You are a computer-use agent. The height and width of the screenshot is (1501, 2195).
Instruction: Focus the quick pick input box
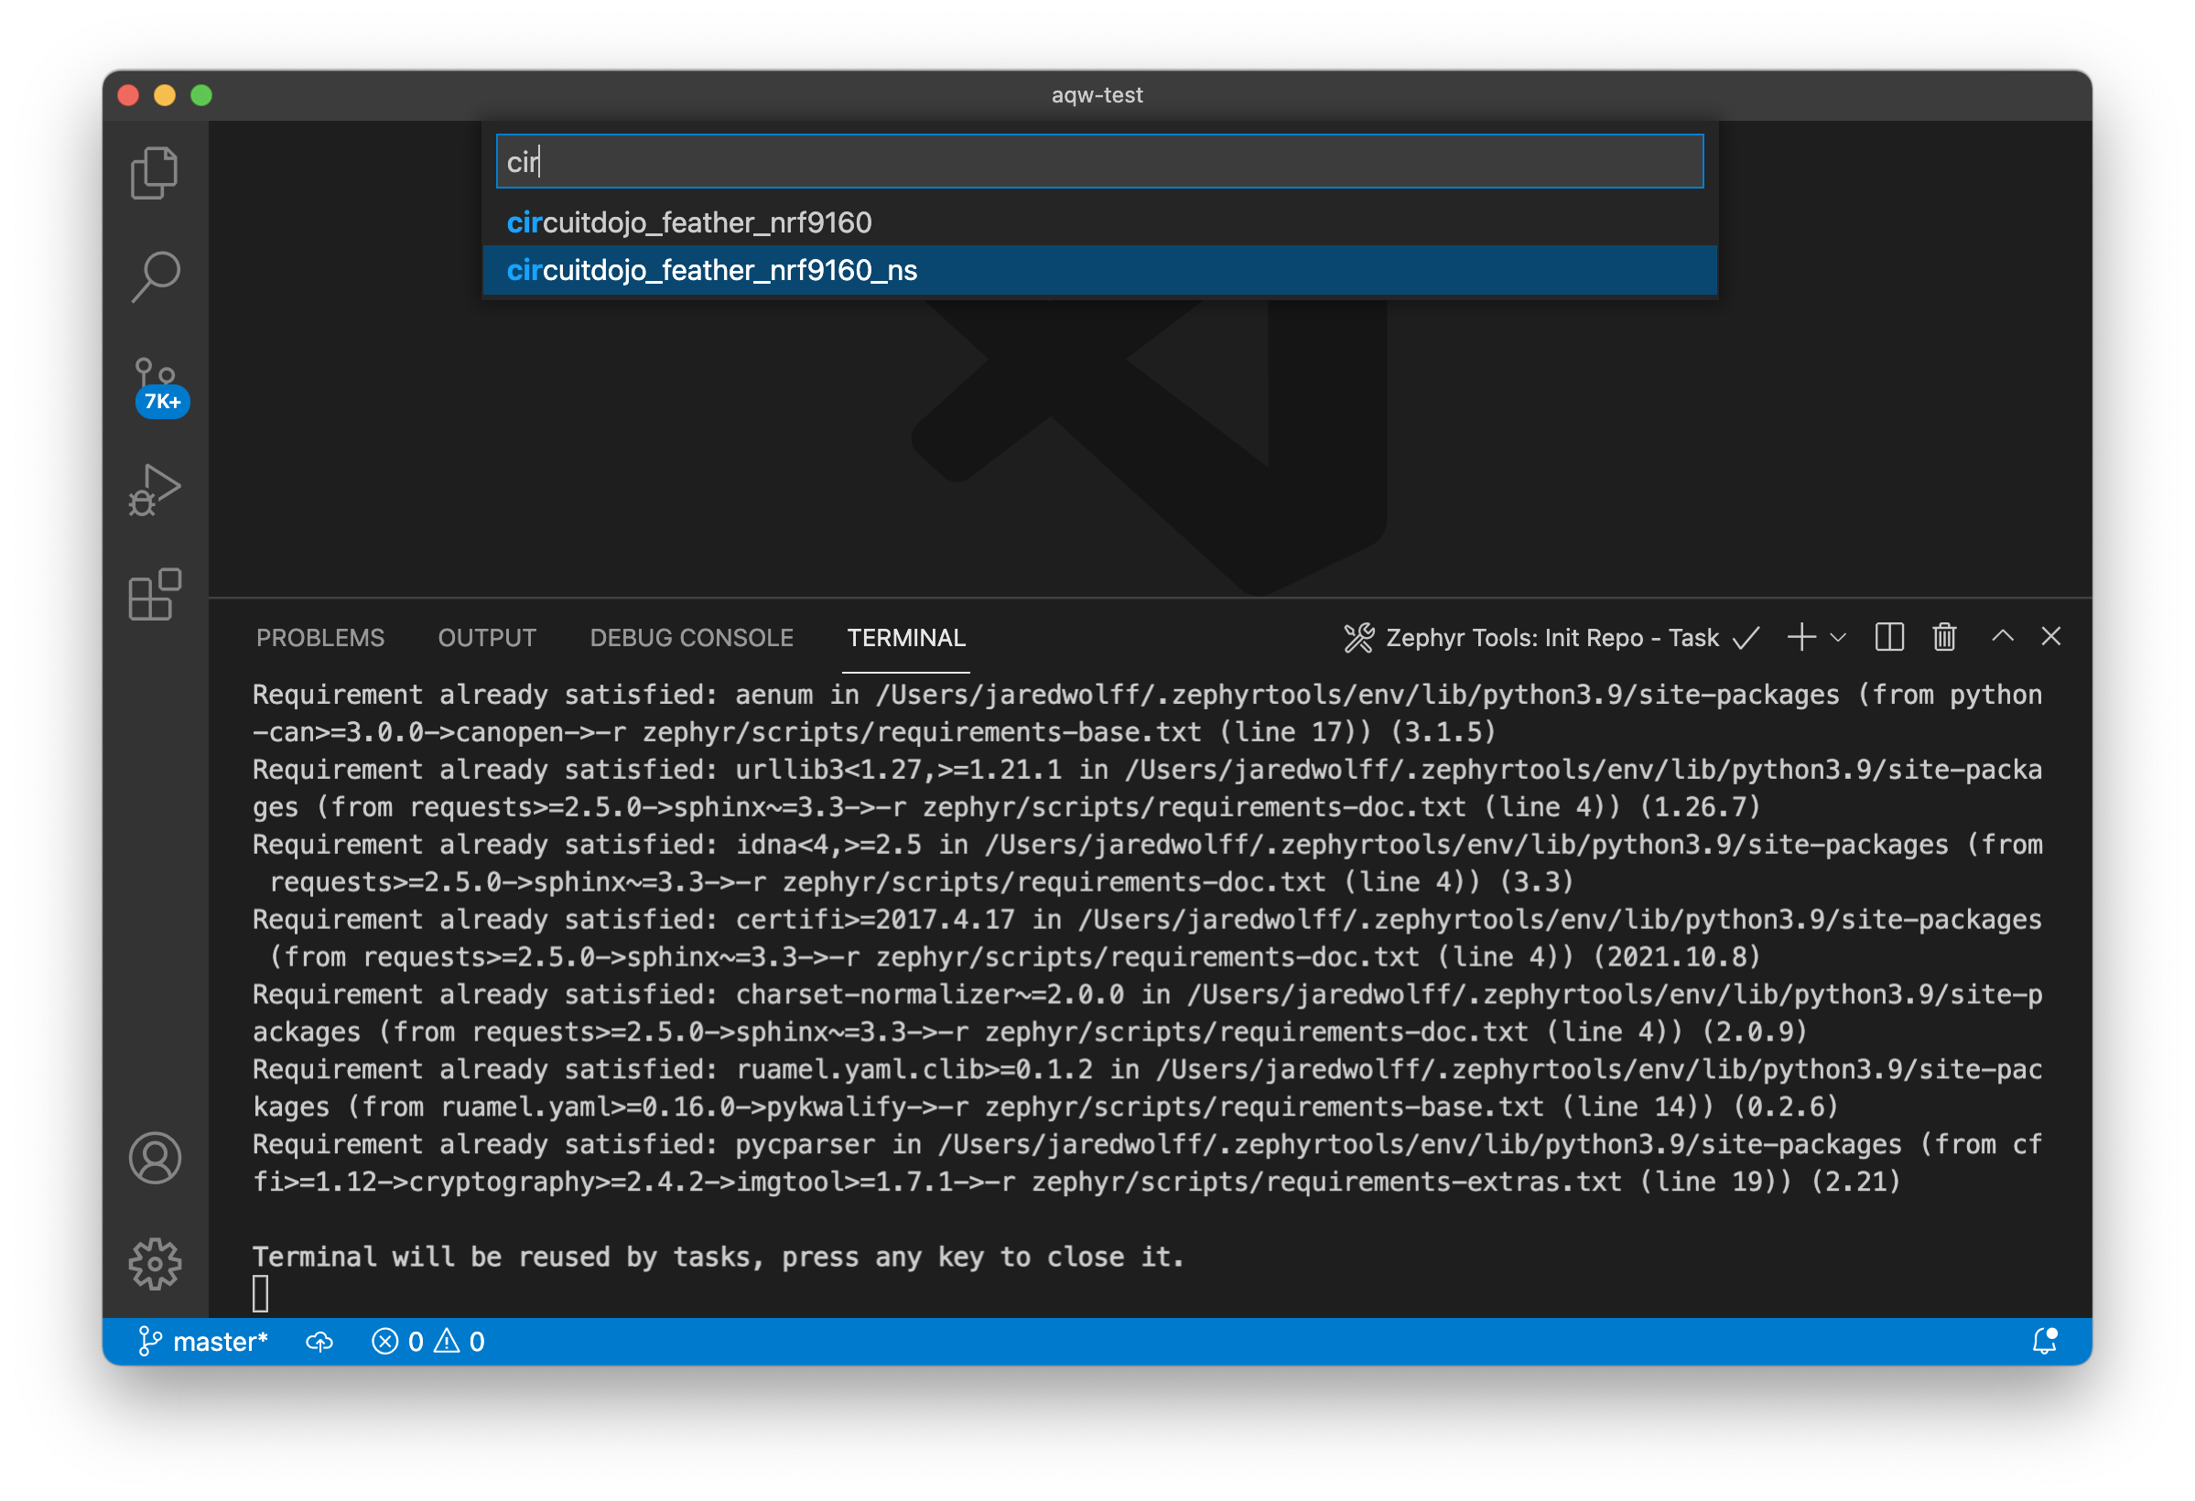1098,161
